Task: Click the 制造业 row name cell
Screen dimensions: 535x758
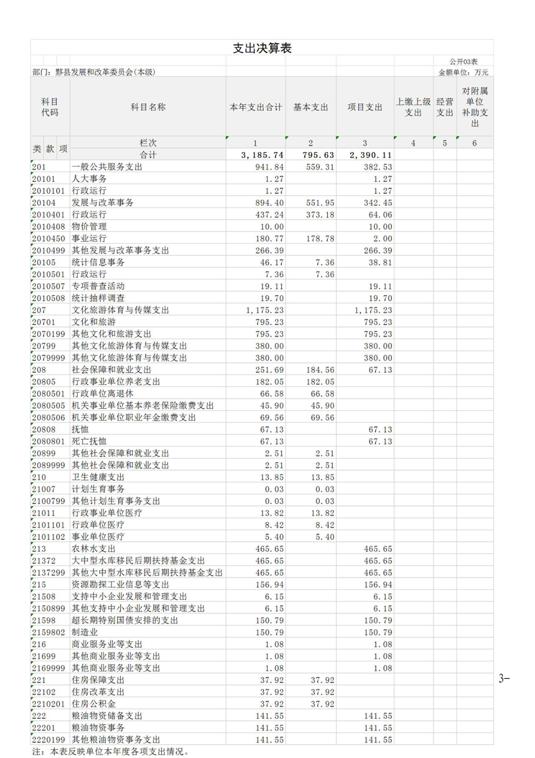Action: tap(84, 632)
